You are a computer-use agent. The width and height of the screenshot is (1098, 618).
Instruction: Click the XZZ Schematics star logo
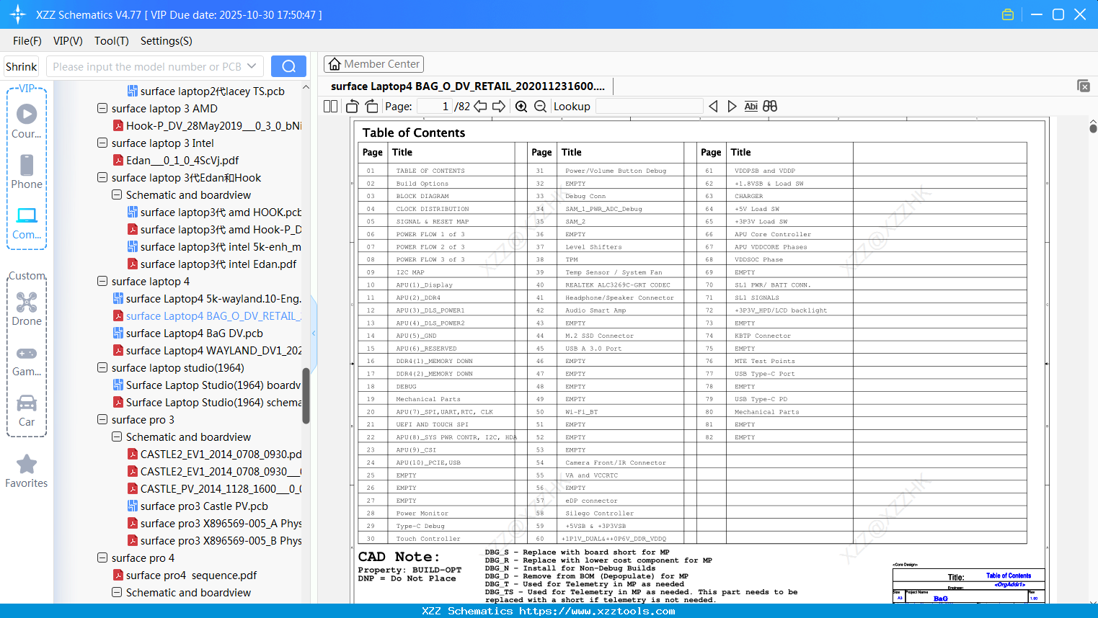click(x=17, y=14)
